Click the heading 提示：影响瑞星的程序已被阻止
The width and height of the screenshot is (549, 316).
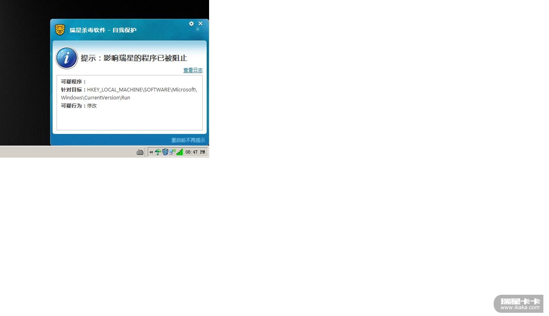pos(134,58)
